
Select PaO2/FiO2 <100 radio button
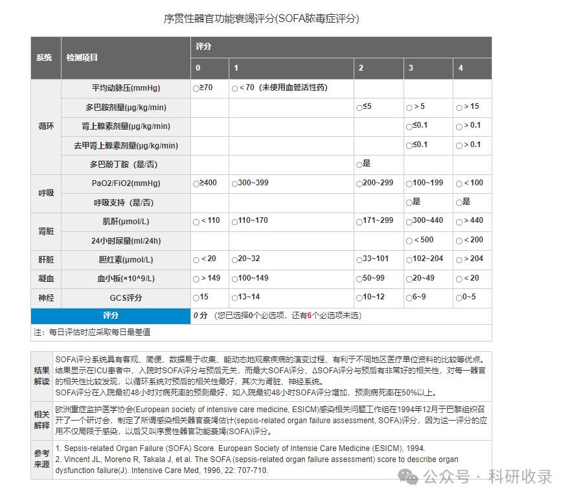point(459,184)
